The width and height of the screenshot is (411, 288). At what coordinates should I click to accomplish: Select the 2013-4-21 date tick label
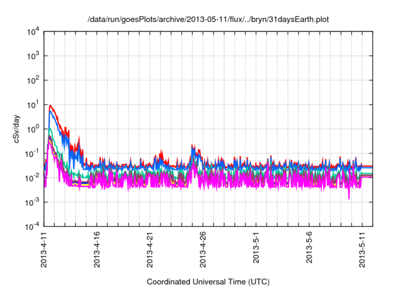pyautogui.click(x=150, y=251)
